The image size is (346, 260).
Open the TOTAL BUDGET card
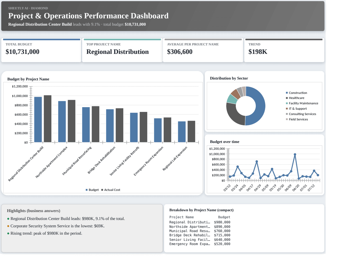point(41,50)
